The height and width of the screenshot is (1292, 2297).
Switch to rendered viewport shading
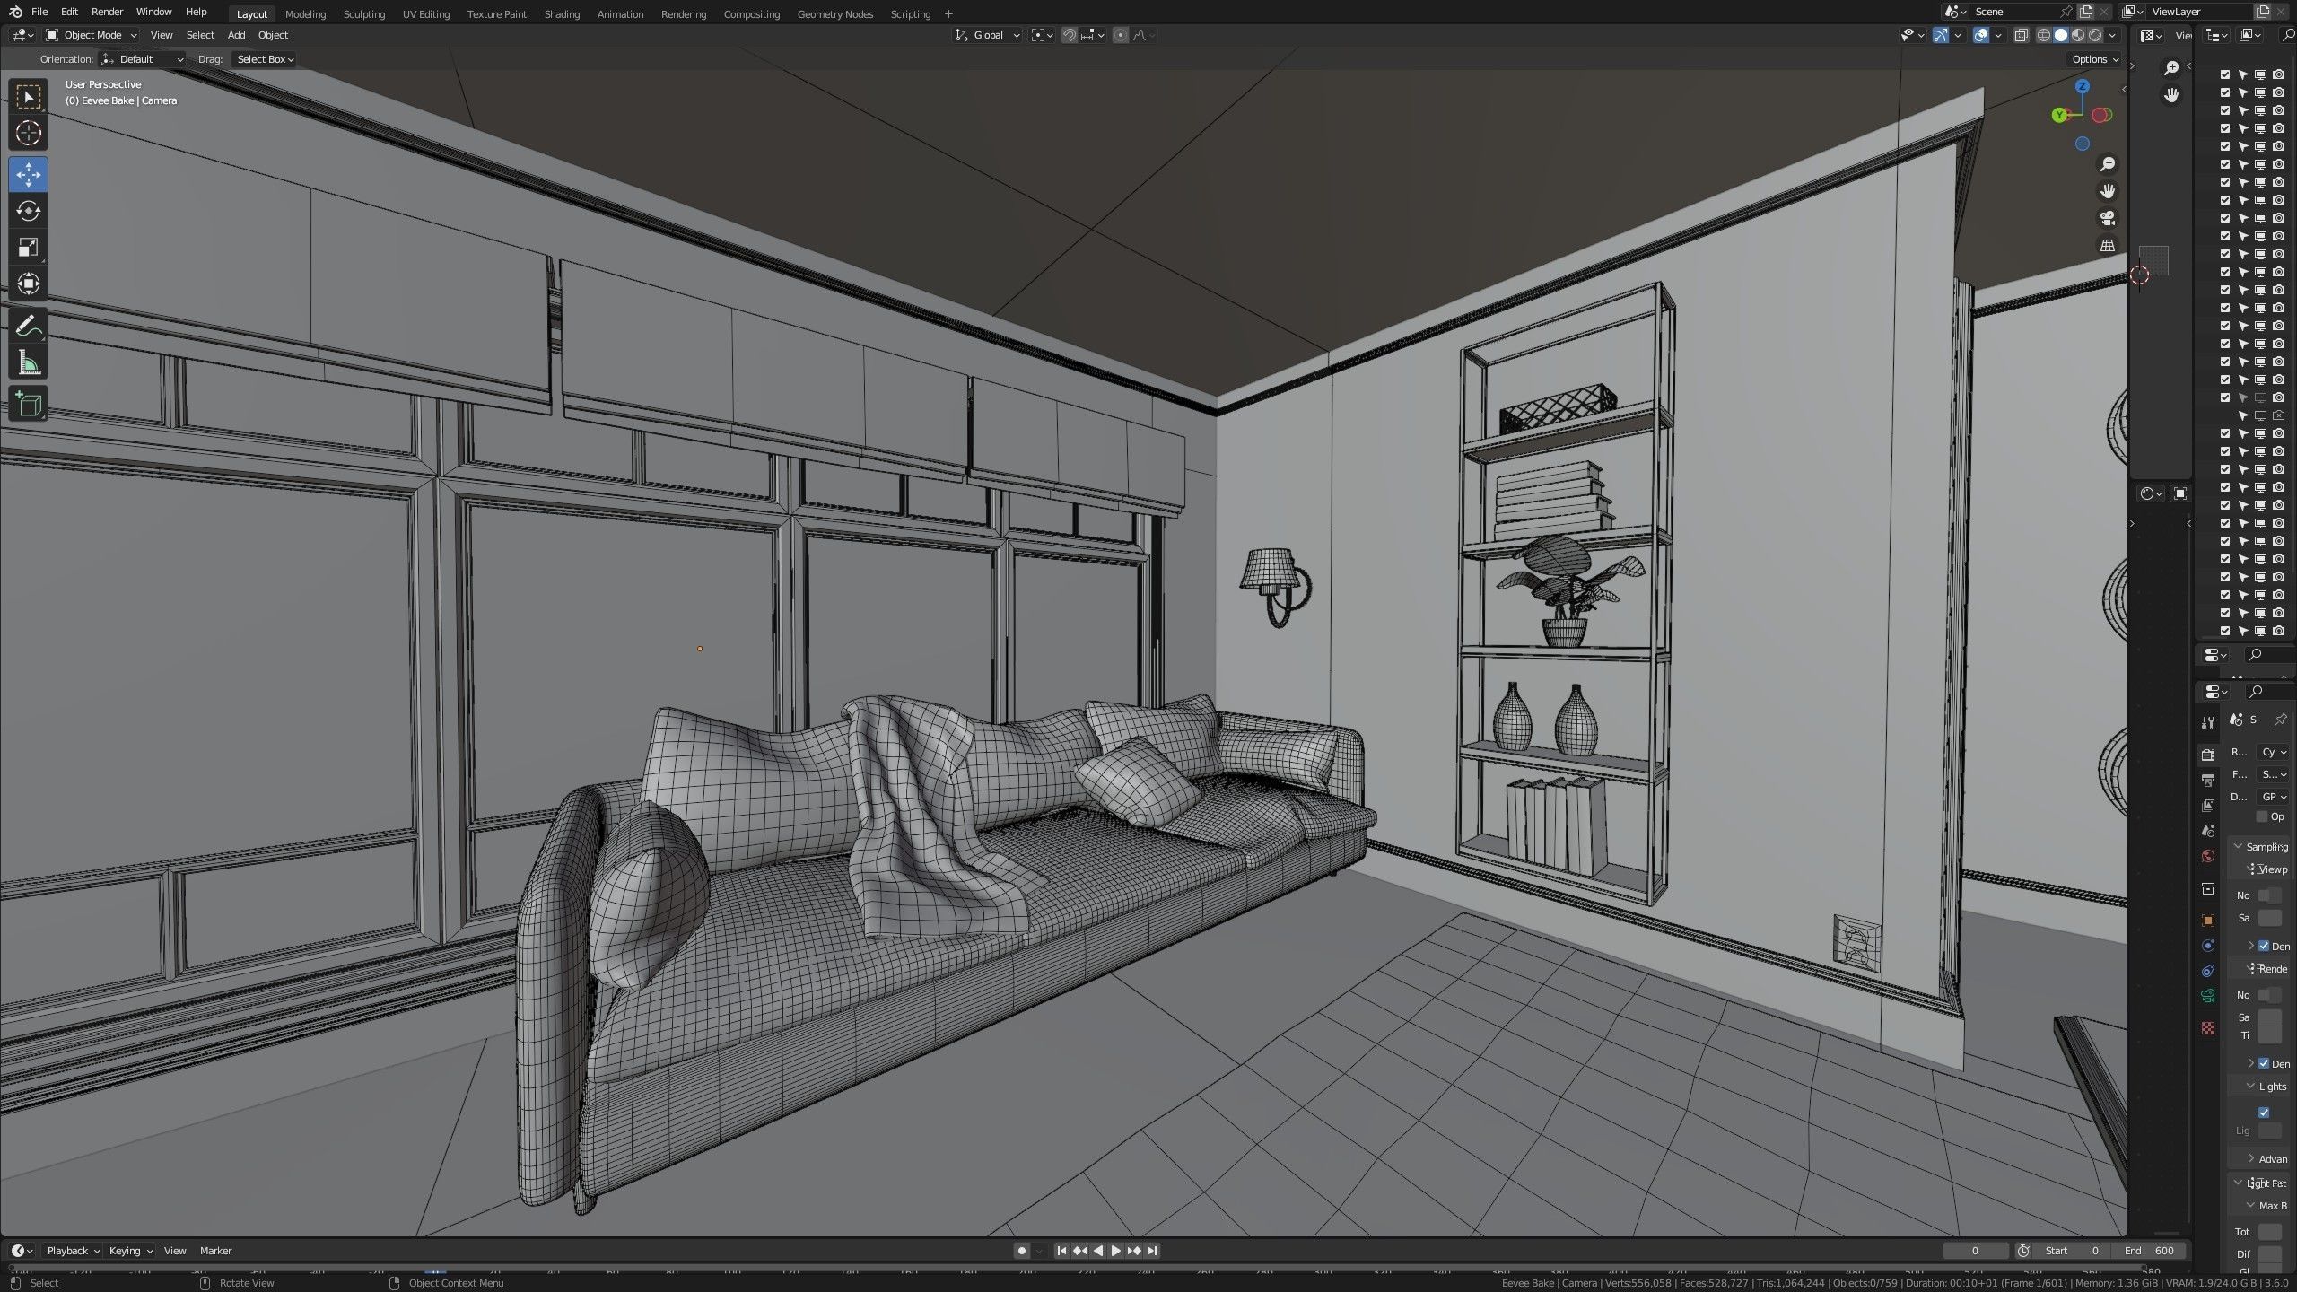coord(2095,35)
